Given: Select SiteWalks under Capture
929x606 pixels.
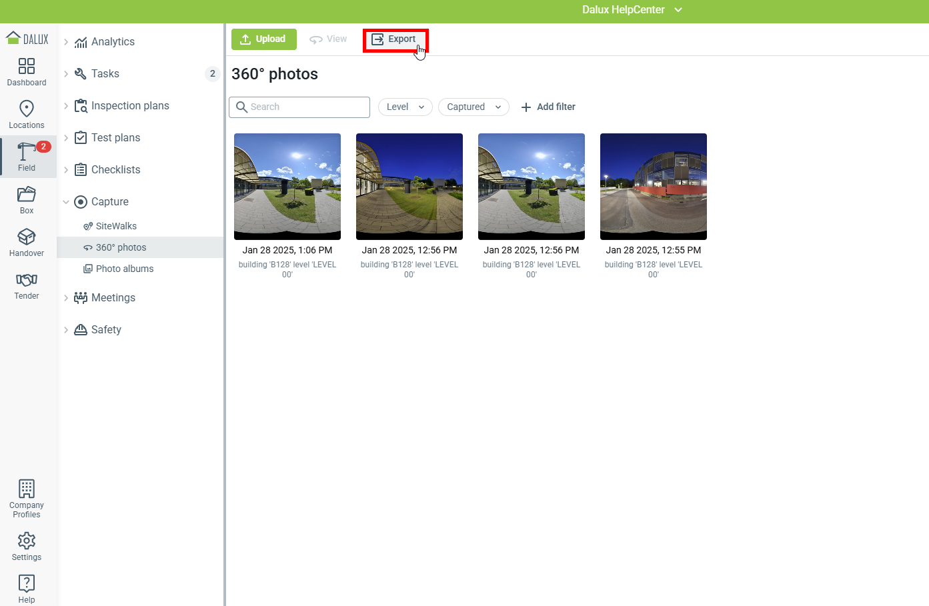Looking at the screenshot, I should click(116, 226).
